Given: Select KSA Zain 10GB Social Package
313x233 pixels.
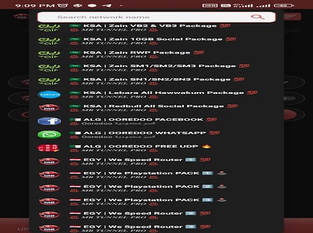Looking at the screenshot, I should [156, 41].
